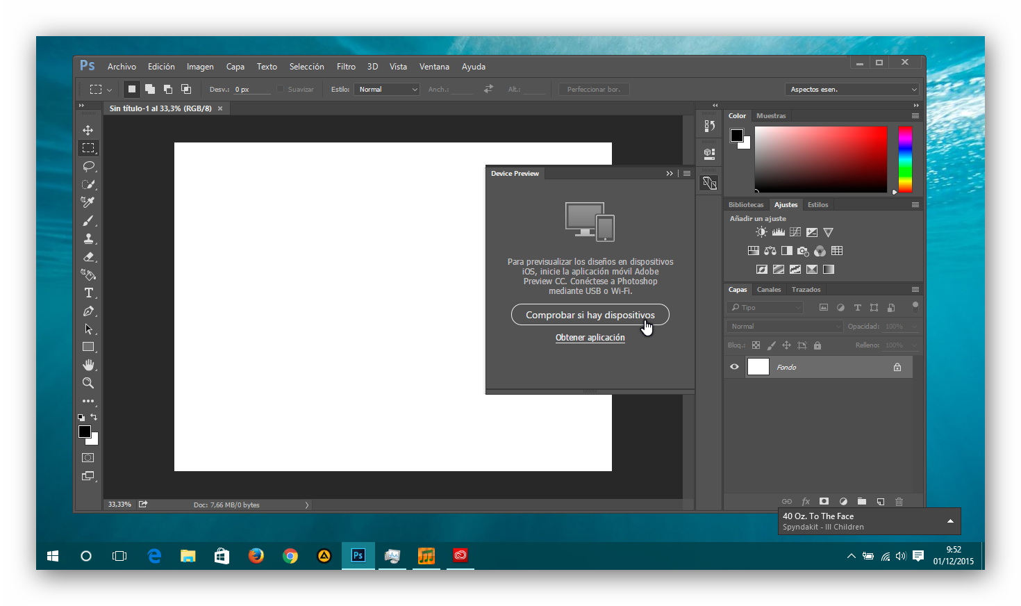Screen dimensions: 1021x606
Task: Reset to default black and white colors
Action: tap(81, 418)
